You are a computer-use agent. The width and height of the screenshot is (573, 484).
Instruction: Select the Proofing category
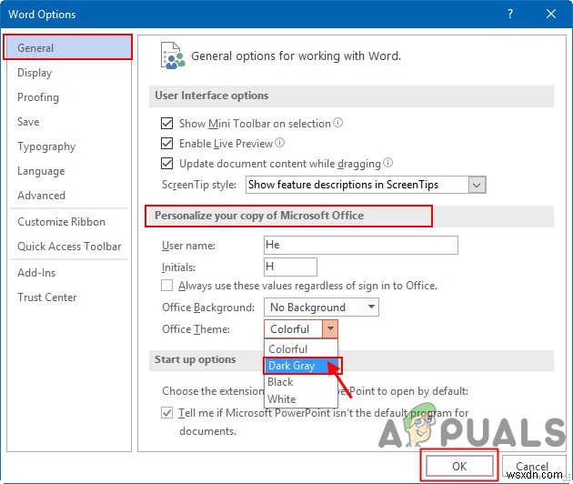point(68,96)
